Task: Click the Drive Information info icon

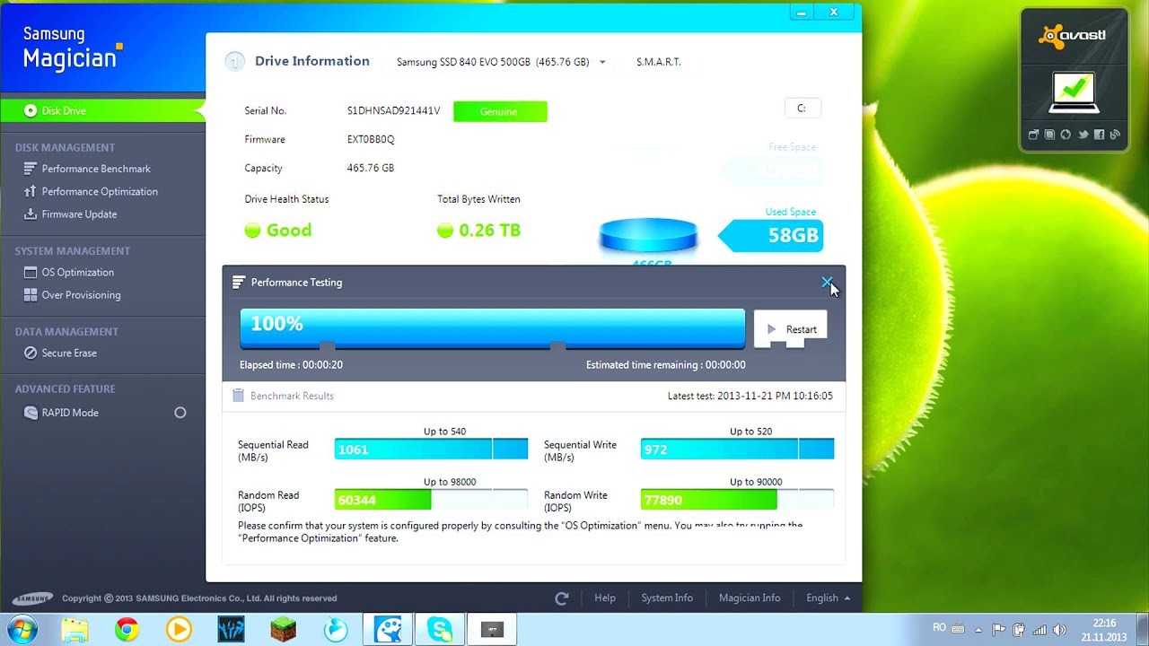Action: pos(234,62)
